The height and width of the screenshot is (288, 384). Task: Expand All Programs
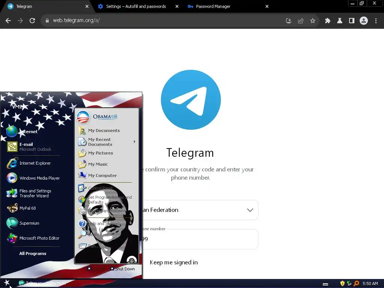[x=33, y=253]
